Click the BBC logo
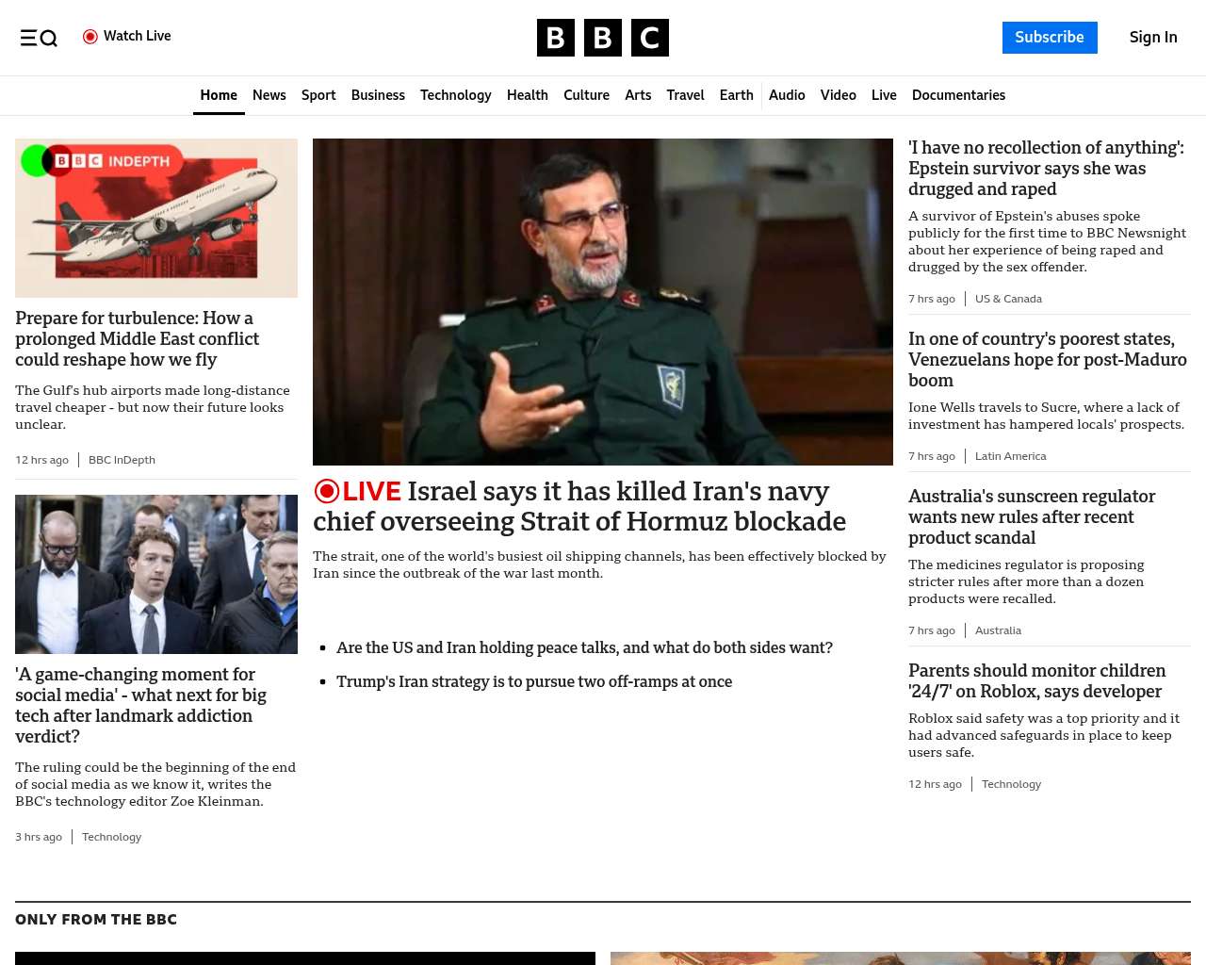Screen dimensions: 1206x965 (602, 38)
